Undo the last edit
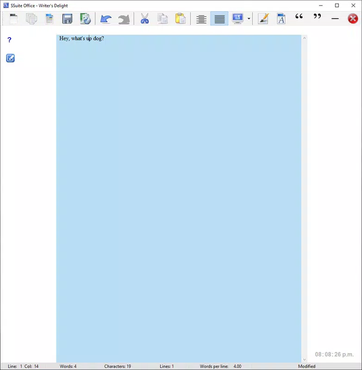Viewport: 362px width, 370px height. click(x=106, y=19)
